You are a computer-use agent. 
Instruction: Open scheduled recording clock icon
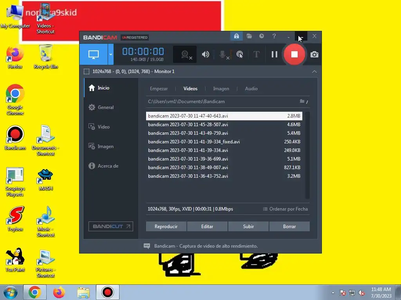(261, 36)
